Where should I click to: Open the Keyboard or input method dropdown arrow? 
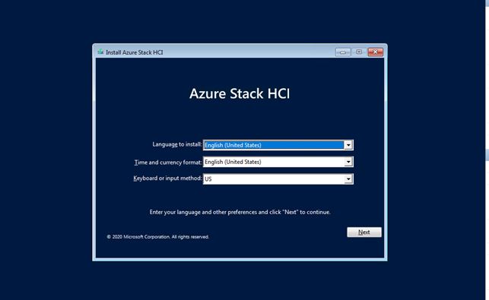(348, 179)
